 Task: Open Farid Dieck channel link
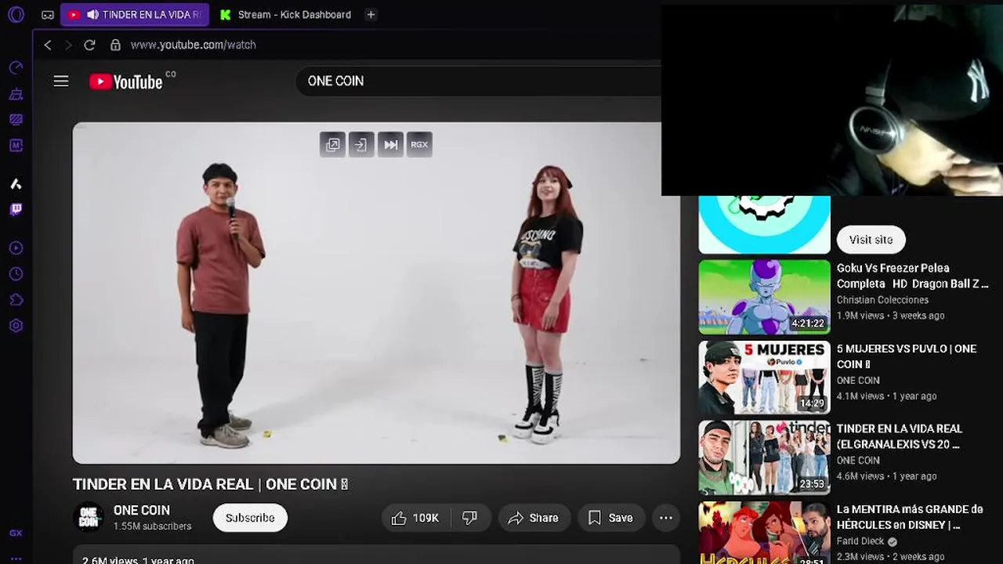pyautogui.click(x=860, y=541)
